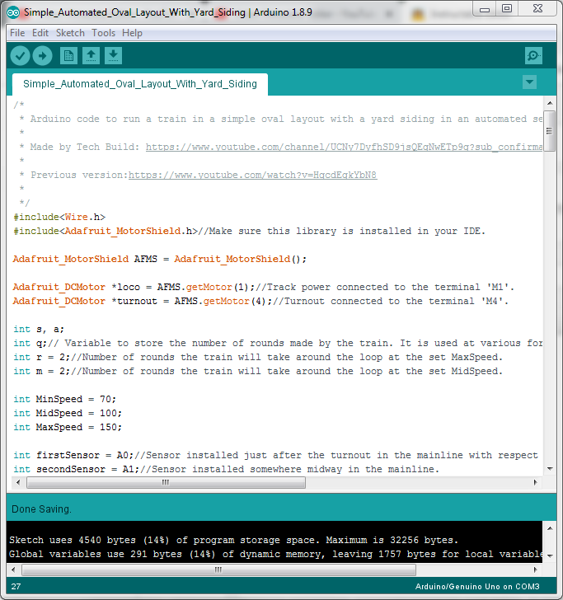Open a sketch with the Open icon

click(91, 56)
